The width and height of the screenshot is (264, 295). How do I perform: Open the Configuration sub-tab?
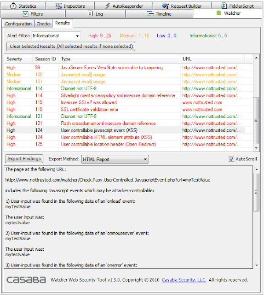18,24
